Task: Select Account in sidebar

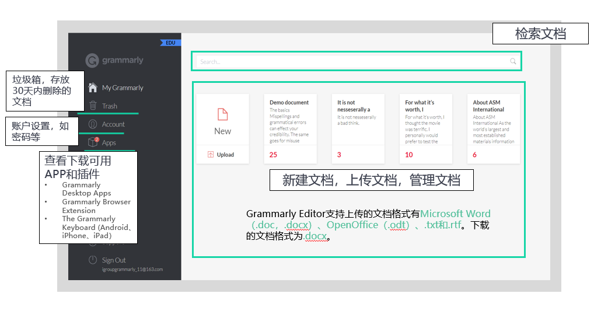Action: [x=113, y=124]
